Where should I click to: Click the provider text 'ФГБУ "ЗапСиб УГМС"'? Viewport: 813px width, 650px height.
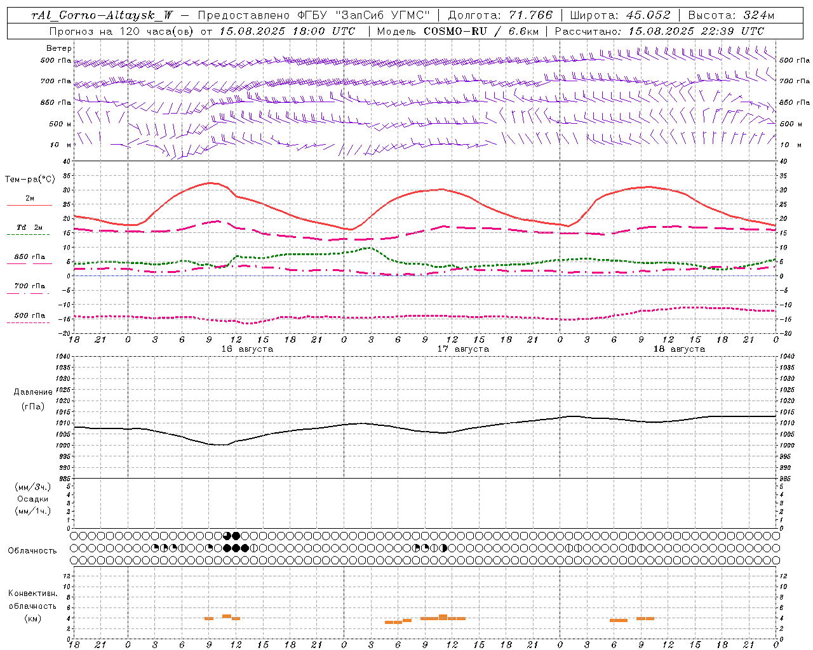363,15
